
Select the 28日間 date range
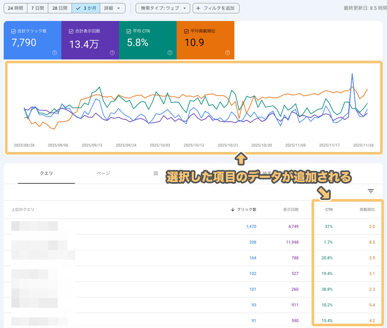(60, 8)
